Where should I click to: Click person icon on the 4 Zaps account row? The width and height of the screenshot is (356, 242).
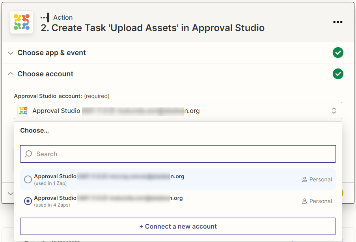coord(304,201)
